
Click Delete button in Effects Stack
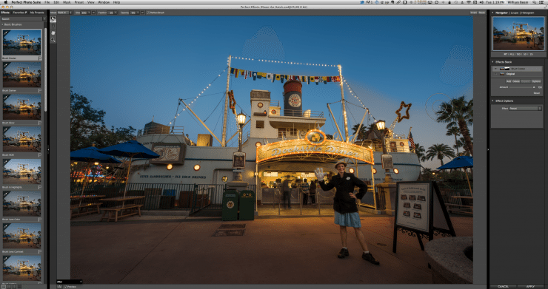[516, 81]
